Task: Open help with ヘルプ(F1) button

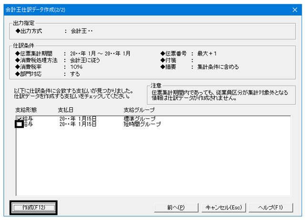Action: pyautogui.click(x=271, y=208)
